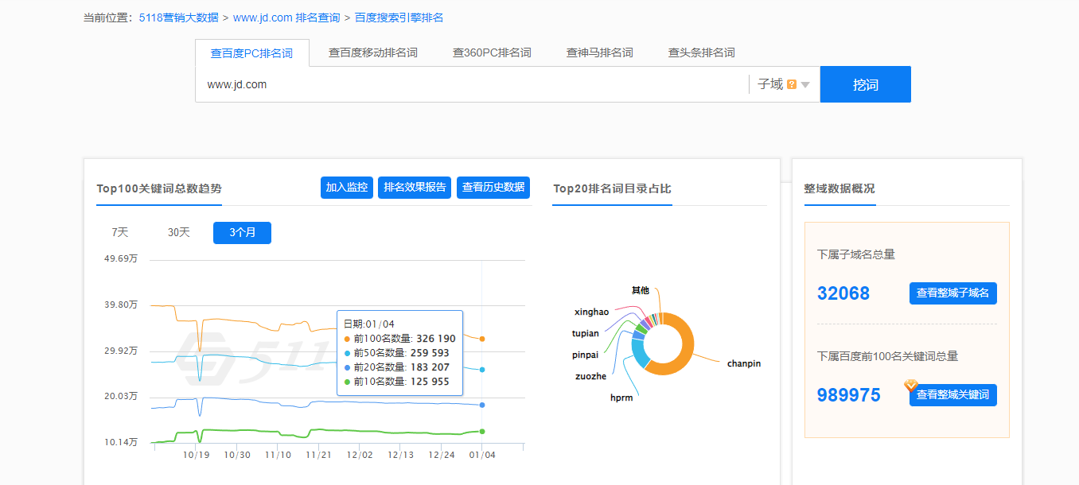Image resolution: width=1079 pixels, height=485 pixels.
Task: Click the Top20排名词目录占比 heading
Action: pyautogui.click(x=612, y=188)
